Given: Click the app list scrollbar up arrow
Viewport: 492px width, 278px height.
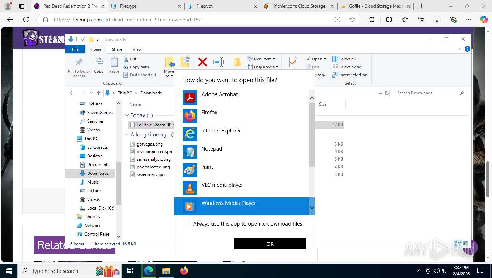Looking at the screenshot, I should pos(312,98).
